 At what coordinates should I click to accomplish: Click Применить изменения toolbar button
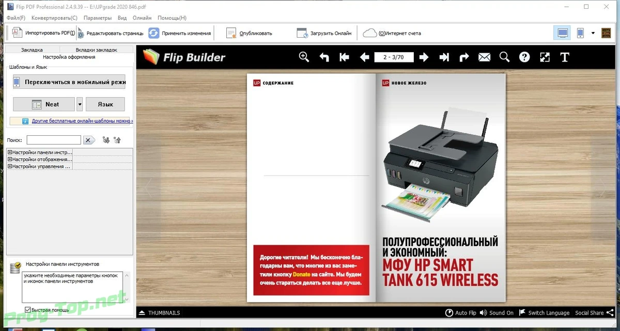[x=180, y=33]
